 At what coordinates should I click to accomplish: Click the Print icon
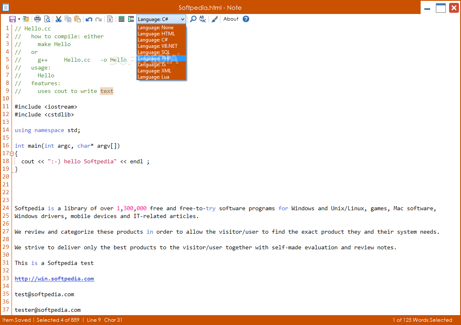pos(37,19)
